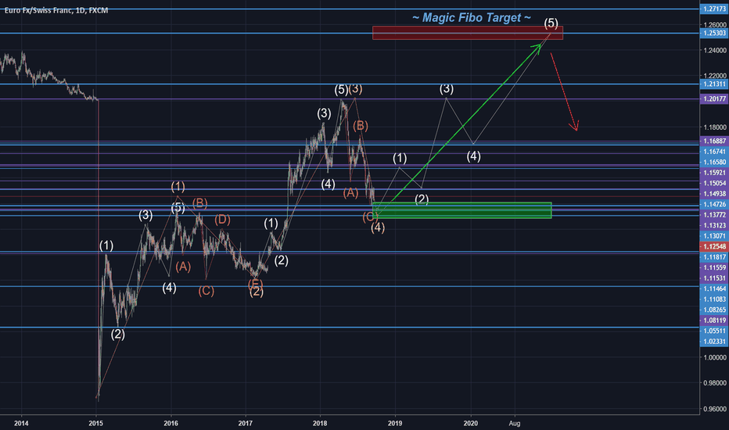Click the 1.11559 price label

(713, 267)
